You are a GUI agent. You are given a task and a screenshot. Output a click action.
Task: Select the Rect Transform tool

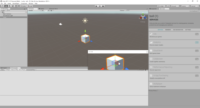pos(16,6)
